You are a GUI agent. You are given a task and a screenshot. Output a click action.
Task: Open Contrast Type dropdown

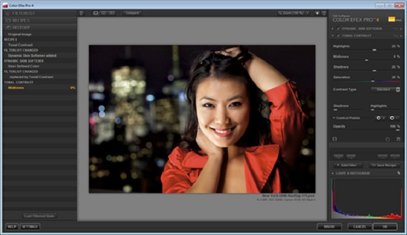click(385, 89)
